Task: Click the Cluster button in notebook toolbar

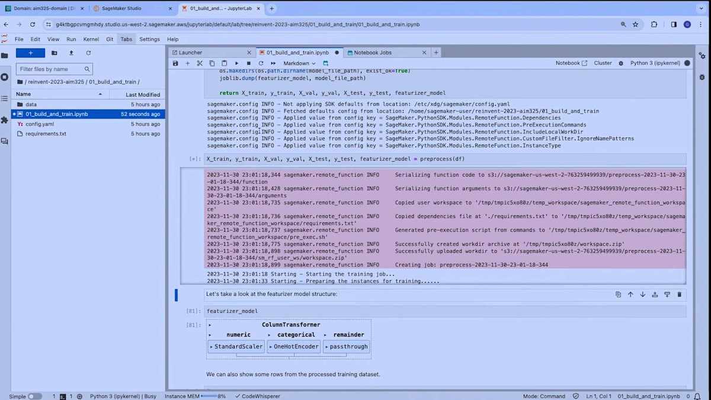Action: coord(603,63)
